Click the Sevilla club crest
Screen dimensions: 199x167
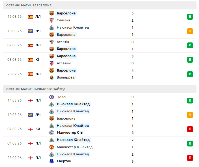tap(51, 20)
